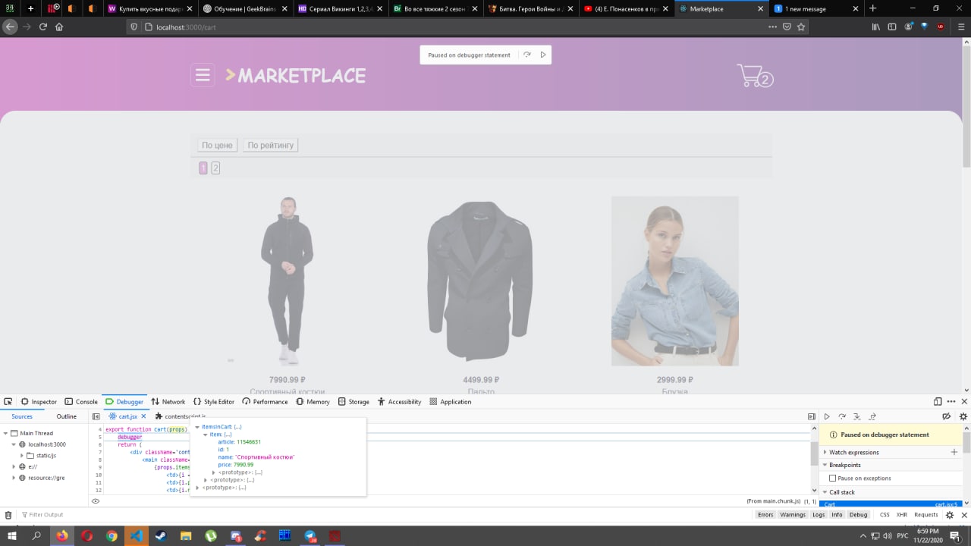Collapse the Breakpoints section

coord(825,465)
